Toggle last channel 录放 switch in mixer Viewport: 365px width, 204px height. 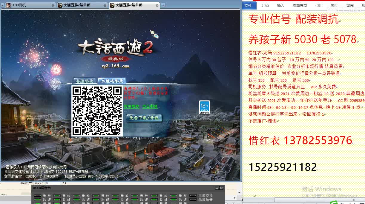pos(174,196)
